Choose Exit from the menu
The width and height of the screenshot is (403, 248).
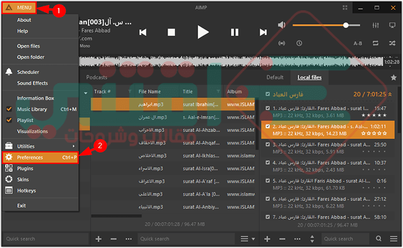21,206
